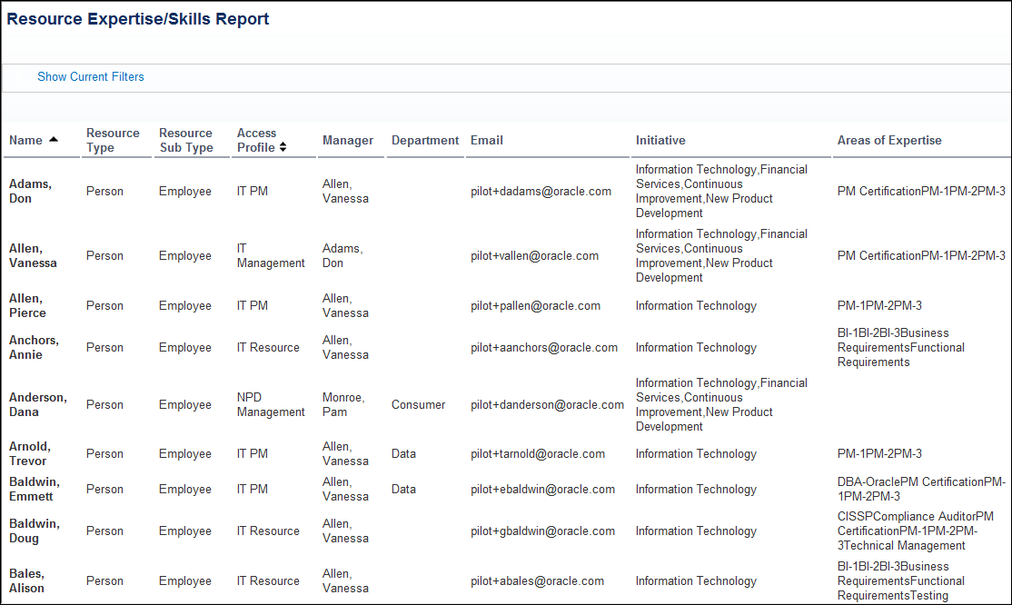Screen dimensions: 1012x605
Task: Select the name Bales, Alison
Action: point(26,581)
